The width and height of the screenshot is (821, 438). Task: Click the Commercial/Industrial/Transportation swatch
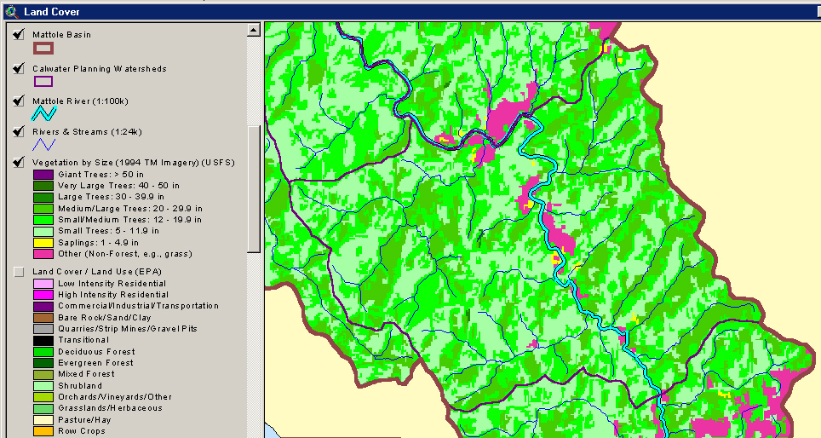tap(43, 307)
